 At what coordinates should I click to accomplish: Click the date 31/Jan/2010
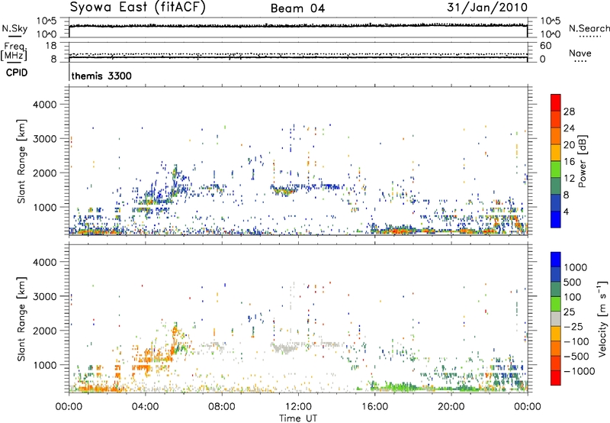point(487,8)
